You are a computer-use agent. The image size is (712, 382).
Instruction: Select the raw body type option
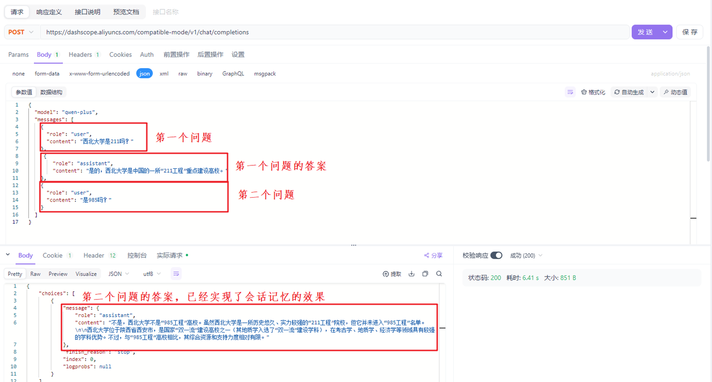(x=182, y=73)
